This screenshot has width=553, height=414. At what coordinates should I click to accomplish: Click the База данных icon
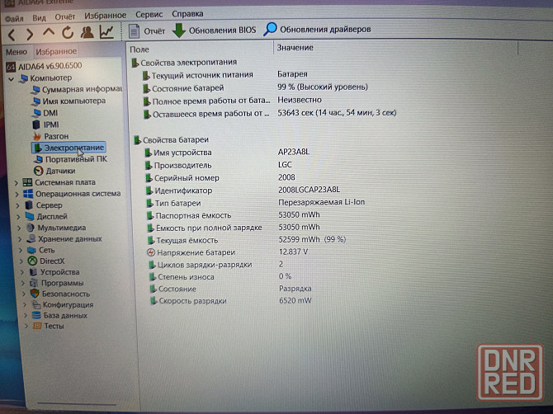tap(36, 315)
